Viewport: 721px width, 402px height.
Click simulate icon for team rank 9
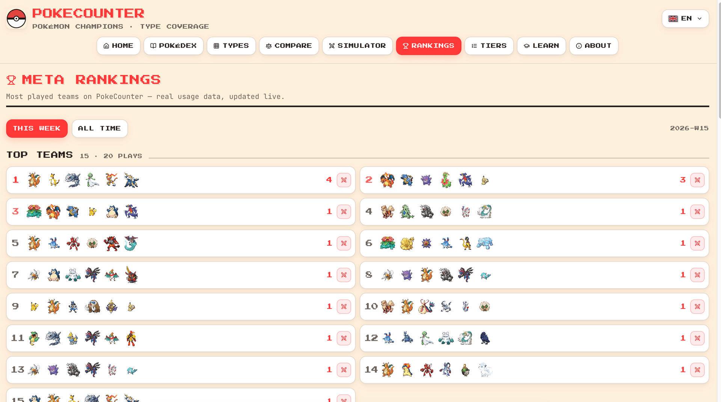[x=344, y=307]
